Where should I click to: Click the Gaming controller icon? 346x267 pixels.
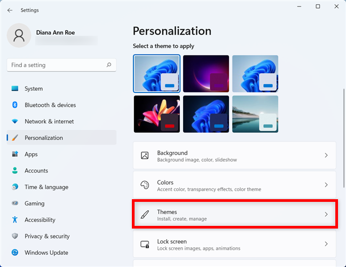(x=15, y=203)
